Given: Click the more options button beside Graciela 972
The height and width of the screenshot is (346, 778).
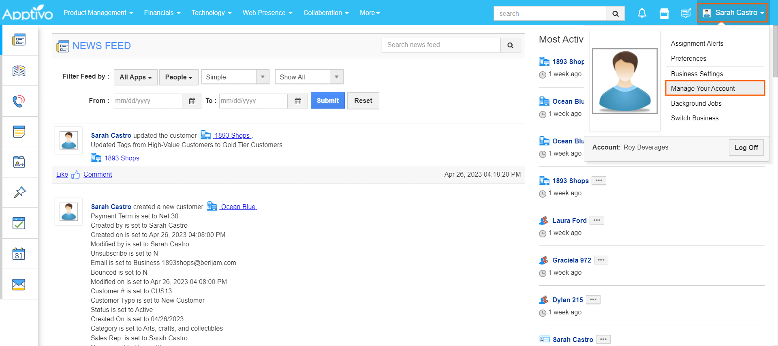Looking at the screenshot, I should 601,260.
